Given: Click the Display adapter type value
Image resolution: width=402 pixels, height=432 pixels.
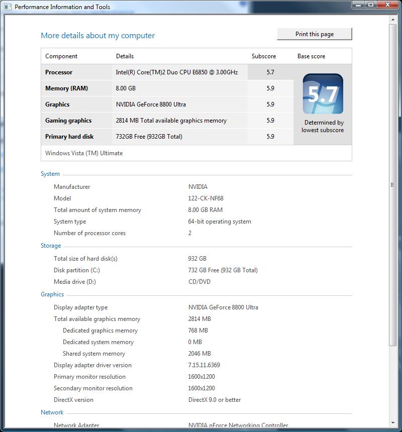Looking at the screenshot, I should [223, 307].
